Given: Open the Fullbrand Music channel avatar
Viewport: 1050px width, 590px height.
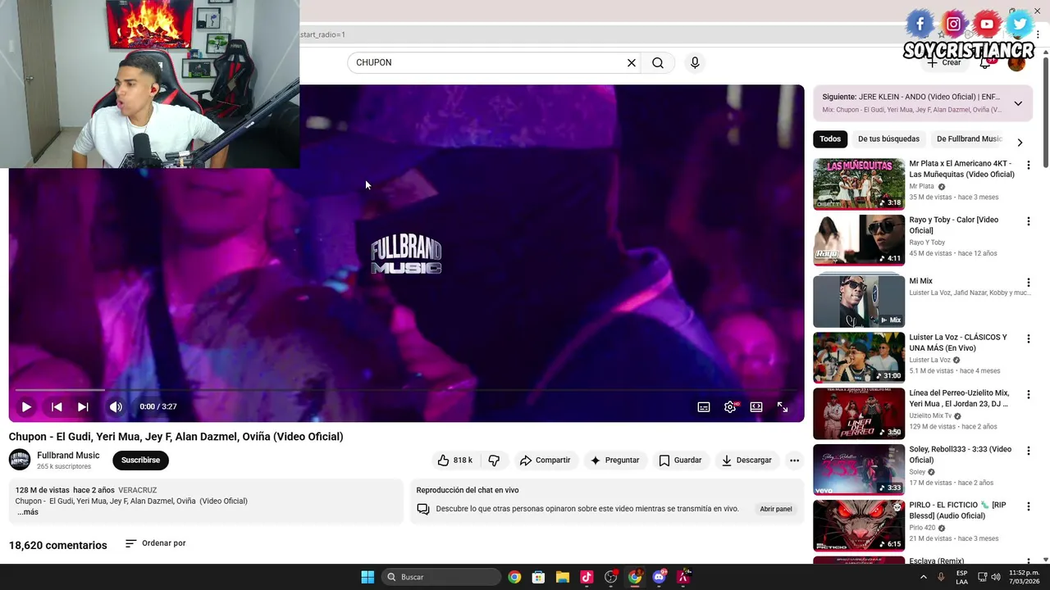Looking at the screenshot, I should click(x=20, y=460).
